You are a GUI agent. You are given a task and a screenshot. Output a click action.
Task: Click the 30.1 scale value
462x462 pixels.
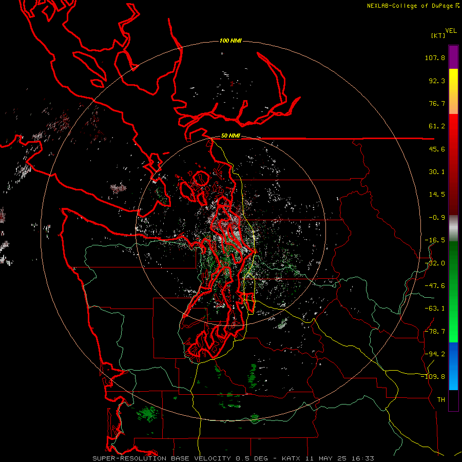coord(437,172)
